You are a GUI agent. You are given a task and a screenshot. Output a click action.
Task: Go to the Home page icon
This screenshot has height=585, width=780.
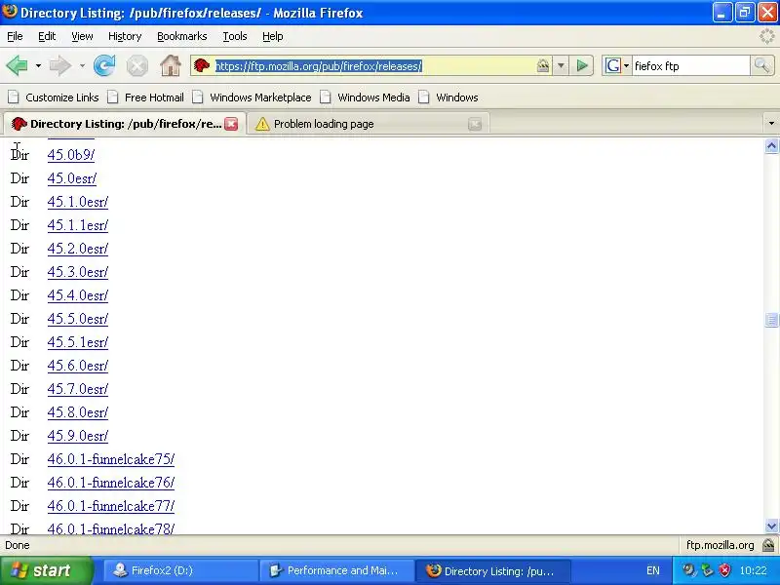170,65
